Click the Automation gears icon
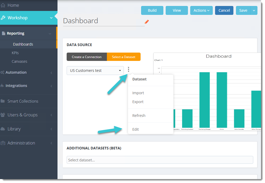This screenshot has width=265, height=183. (x=3, y=72)
